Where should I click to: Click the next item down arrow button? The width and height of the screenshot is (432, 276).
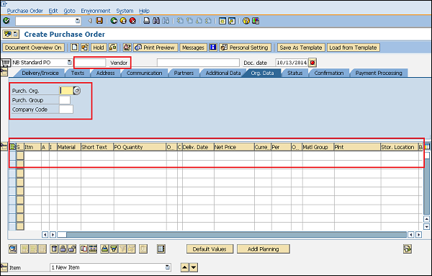tap(194, 267)
